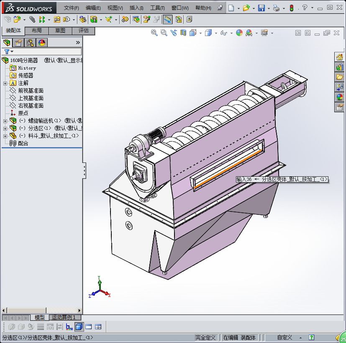The height and width of the screenshot is (343, 346).
Task: Select the FeatureManager design tree tab
Action: pyautogui.click(x=7, y=43)
